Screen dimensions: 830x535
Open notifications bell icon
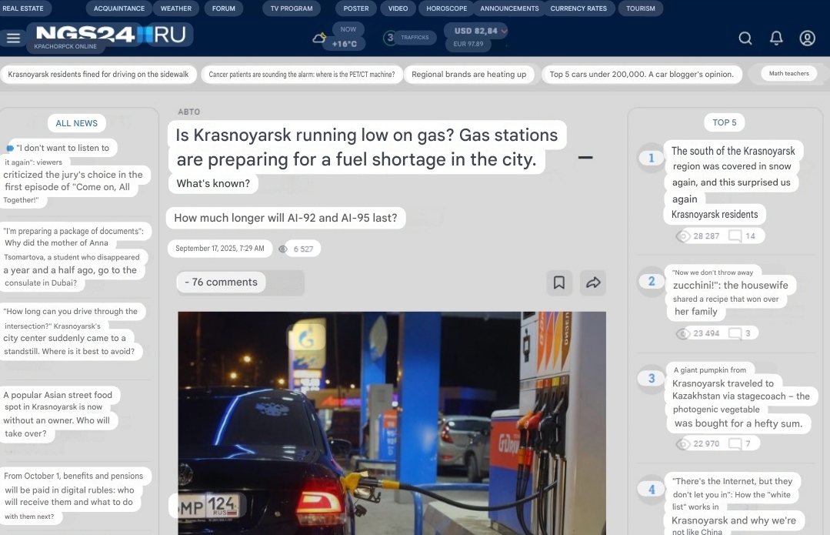(776, 38)
